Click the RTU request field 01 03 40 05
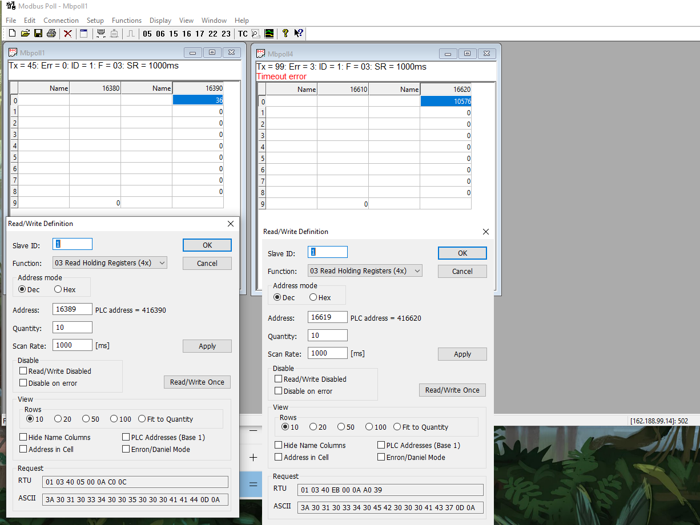 (x=135, y=482)
